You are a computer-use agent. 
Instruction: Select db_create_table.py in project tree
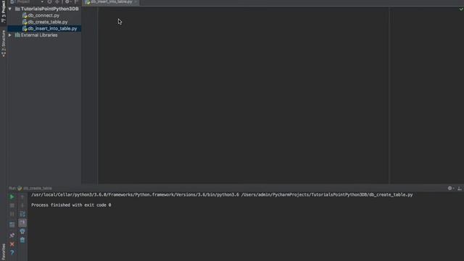48,22
